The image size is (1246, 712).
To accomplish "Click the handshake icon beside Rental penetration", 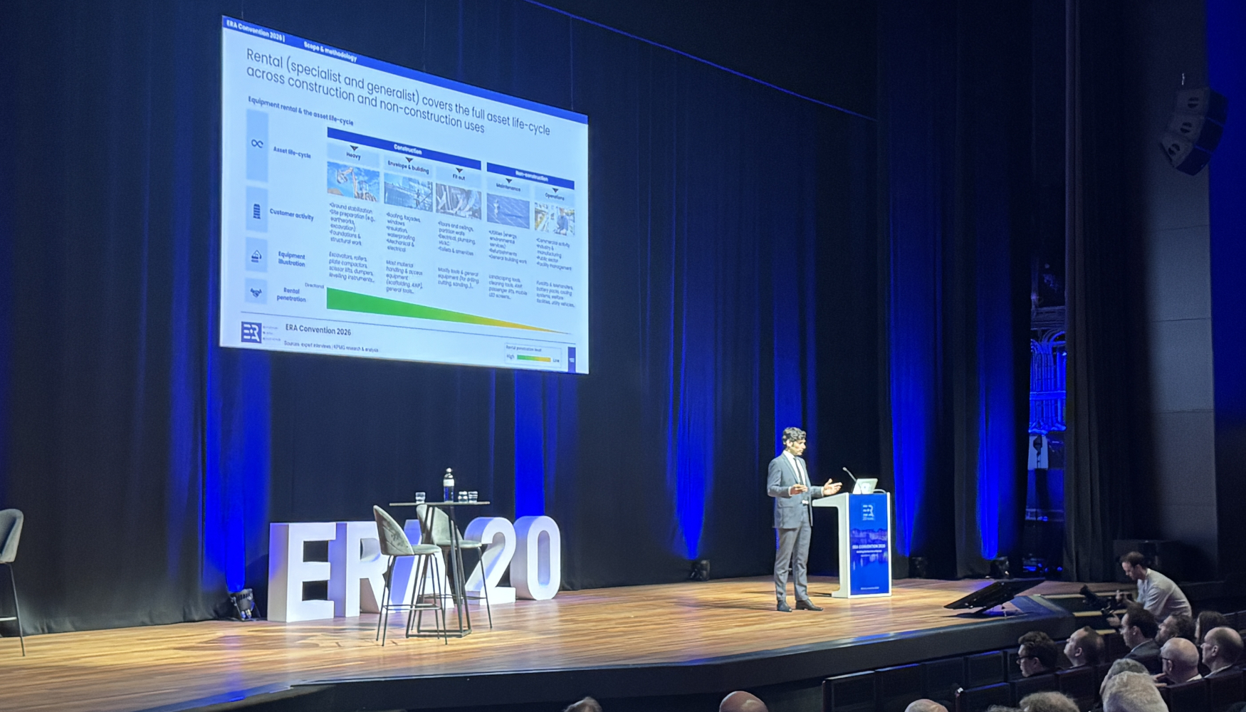I will (x=256, y=292).
